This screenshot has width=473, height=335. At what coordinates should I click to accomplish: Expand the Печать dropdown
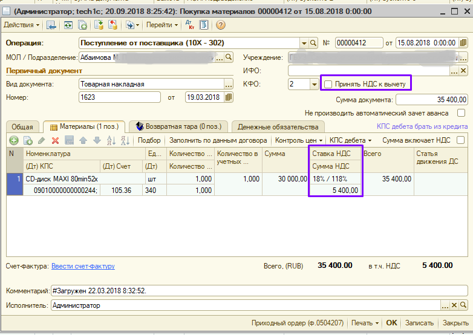point(365,323)
